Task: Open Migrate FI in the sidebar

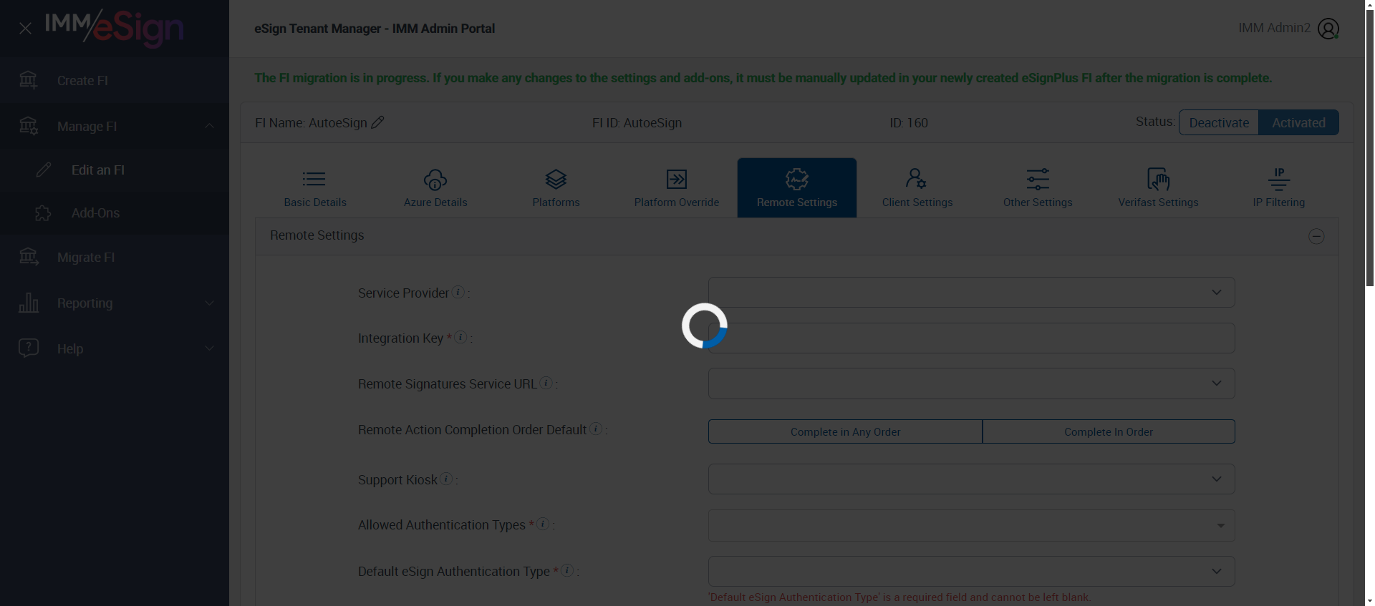Action: click(x=115, y=257)
